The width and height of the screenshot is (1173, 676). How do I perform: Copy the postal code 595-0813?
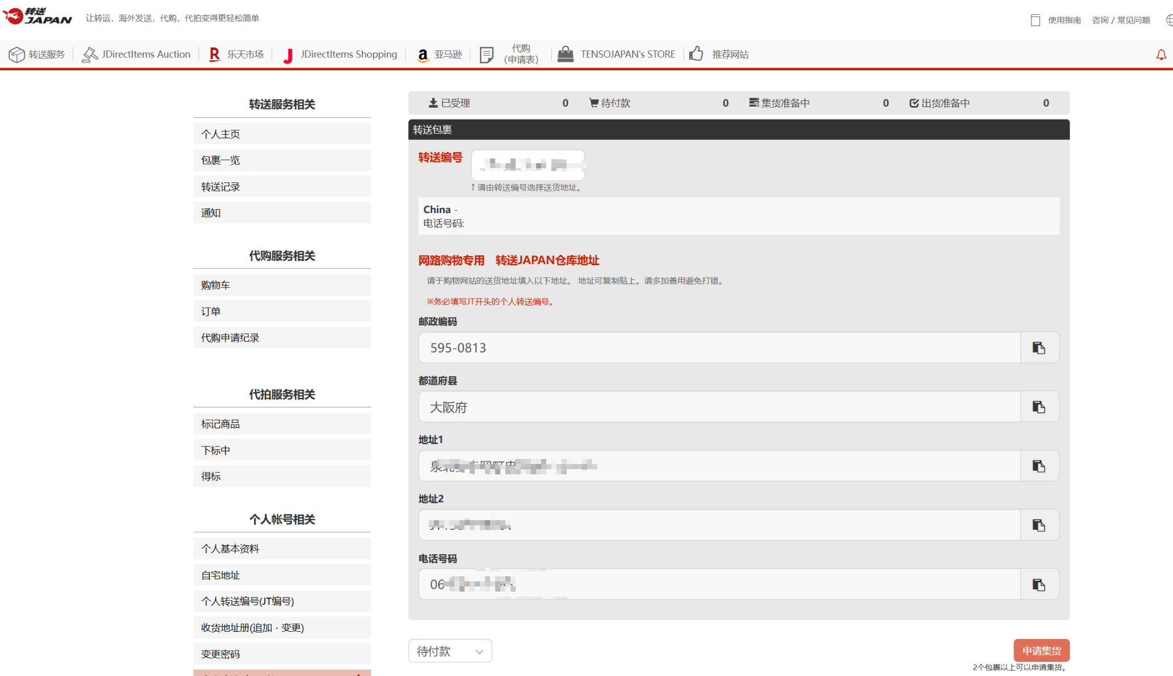click(1039, 348)
